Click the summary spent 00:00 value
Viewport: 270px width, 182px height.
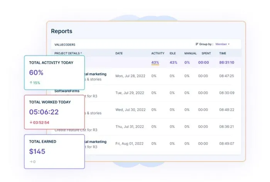(x=203, y=62)
